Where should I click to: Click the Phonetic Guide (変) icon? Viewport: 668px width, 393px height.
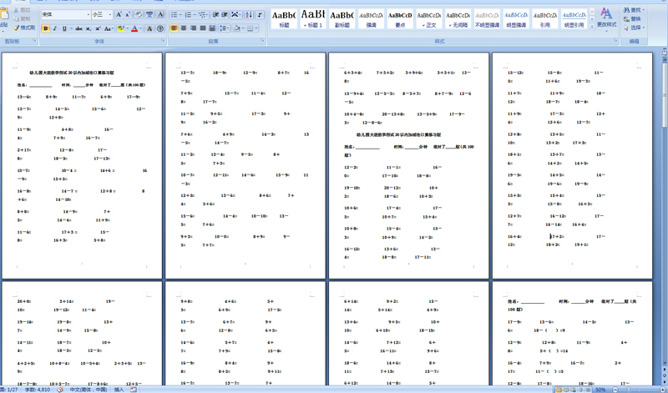[x=149, y=15]
